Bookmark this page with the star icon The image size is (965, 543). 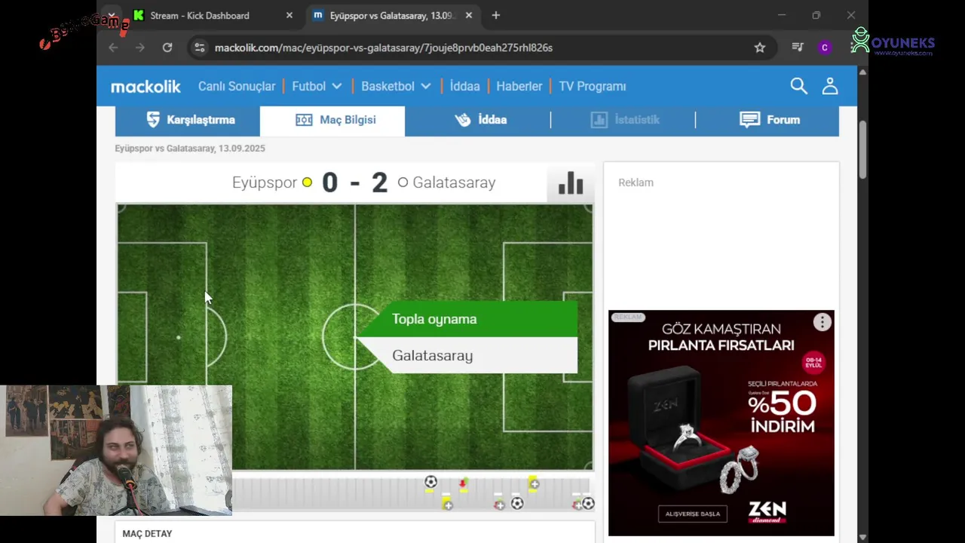(x=760, y=48)
